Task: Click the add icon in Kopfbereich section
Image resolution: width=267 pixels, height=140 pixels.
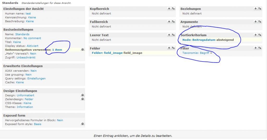Action: pyautogui.click(x=169, y=9)
